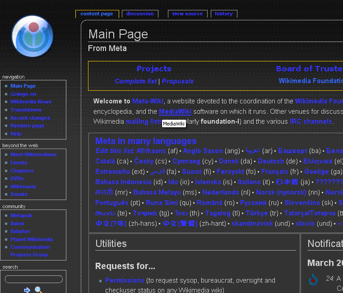Select Dansk language link
343x293 pixels.
(x=229, y=161)
